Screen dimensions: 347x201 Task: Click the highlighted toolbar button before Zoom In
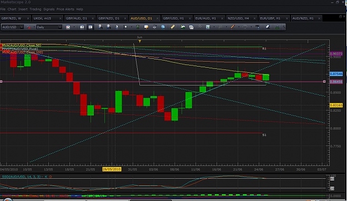click(90, 27)
